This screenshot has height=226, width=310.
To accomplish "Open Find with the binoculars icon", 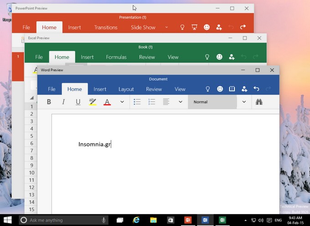I will (x=259, y=102).
